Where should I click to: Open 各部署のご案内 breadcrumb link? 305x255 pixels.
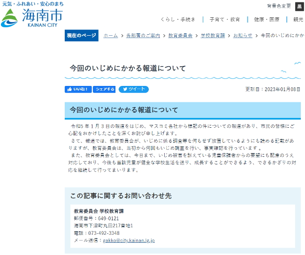point(143,36)
